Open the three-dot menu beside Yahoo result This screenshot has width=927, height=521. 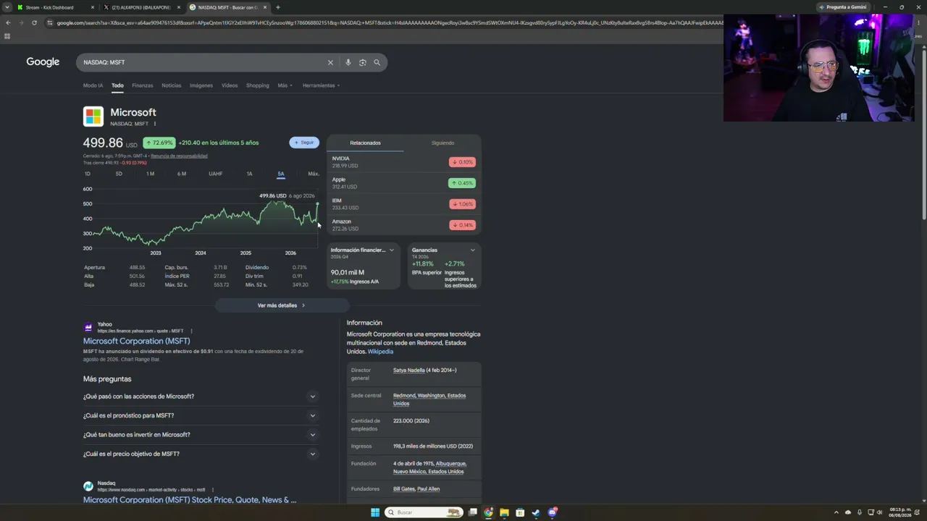[x=191, y=331]
